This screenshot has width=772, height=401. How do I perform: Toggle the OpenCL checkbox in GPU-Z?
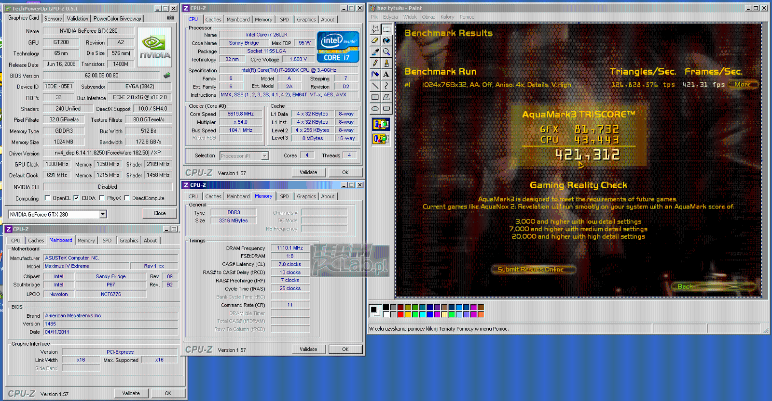pos(47,198)
